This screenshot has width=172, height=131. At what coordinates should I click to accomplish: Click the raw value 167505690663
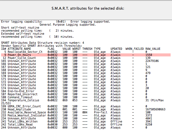(x=155, y=110)
